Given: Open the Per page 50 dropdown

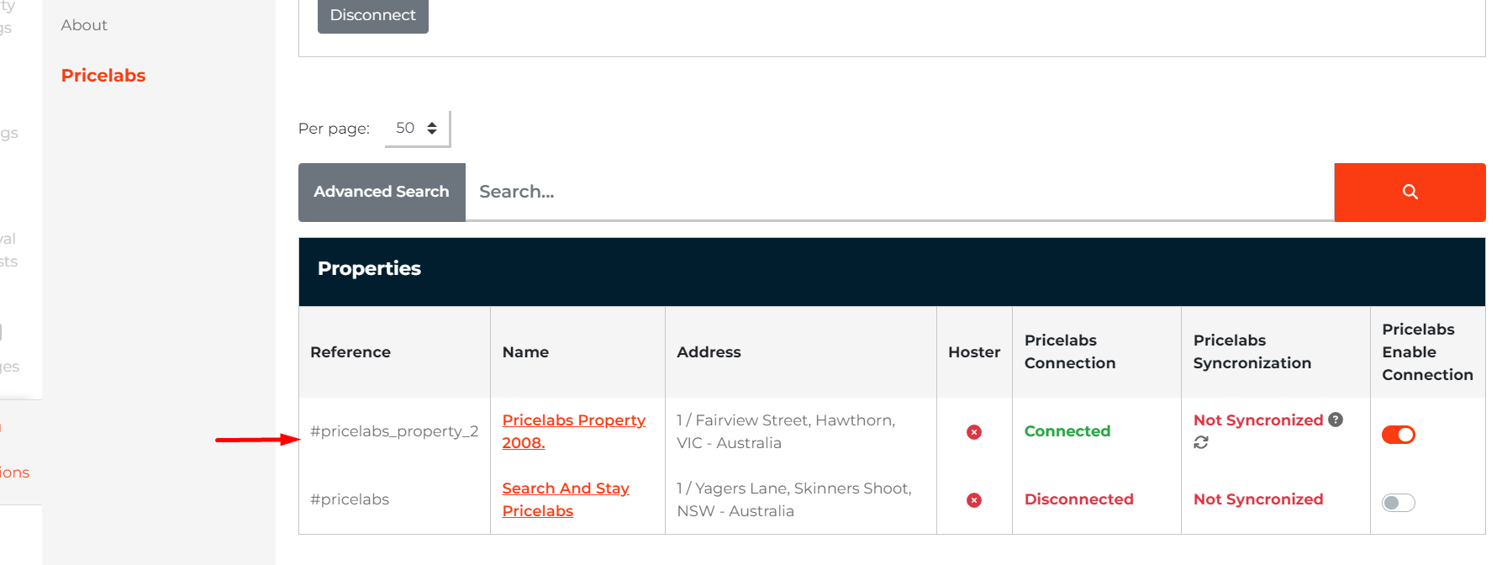Looking at the screenshot, I should point(417,129).
